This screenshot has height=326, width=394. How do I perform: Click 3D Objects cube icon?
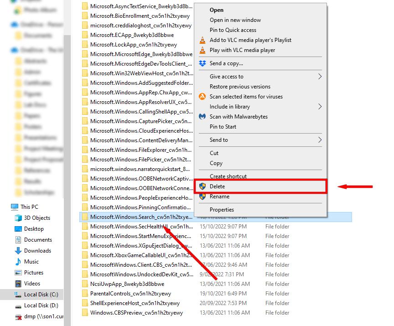(x=18, y=218)
